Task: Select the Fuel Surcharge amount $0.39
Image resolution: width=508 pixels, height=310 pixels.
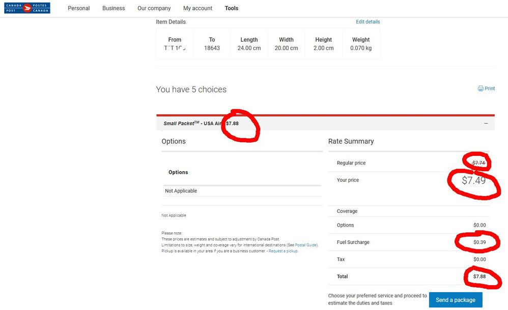Action: tap(479, 242)
